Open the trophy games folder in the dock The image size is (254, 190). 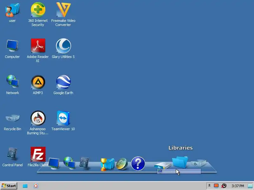click(107, 164)
